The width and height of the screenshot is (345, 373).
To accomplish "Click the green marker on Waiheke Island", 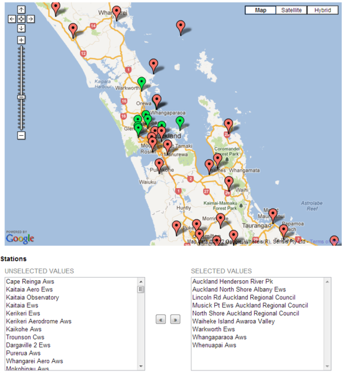I will click(180, 123).
